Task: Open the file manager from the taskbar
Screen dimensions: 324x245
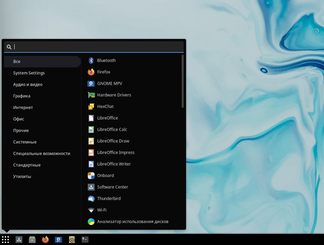Action: (x=32, y=240)
